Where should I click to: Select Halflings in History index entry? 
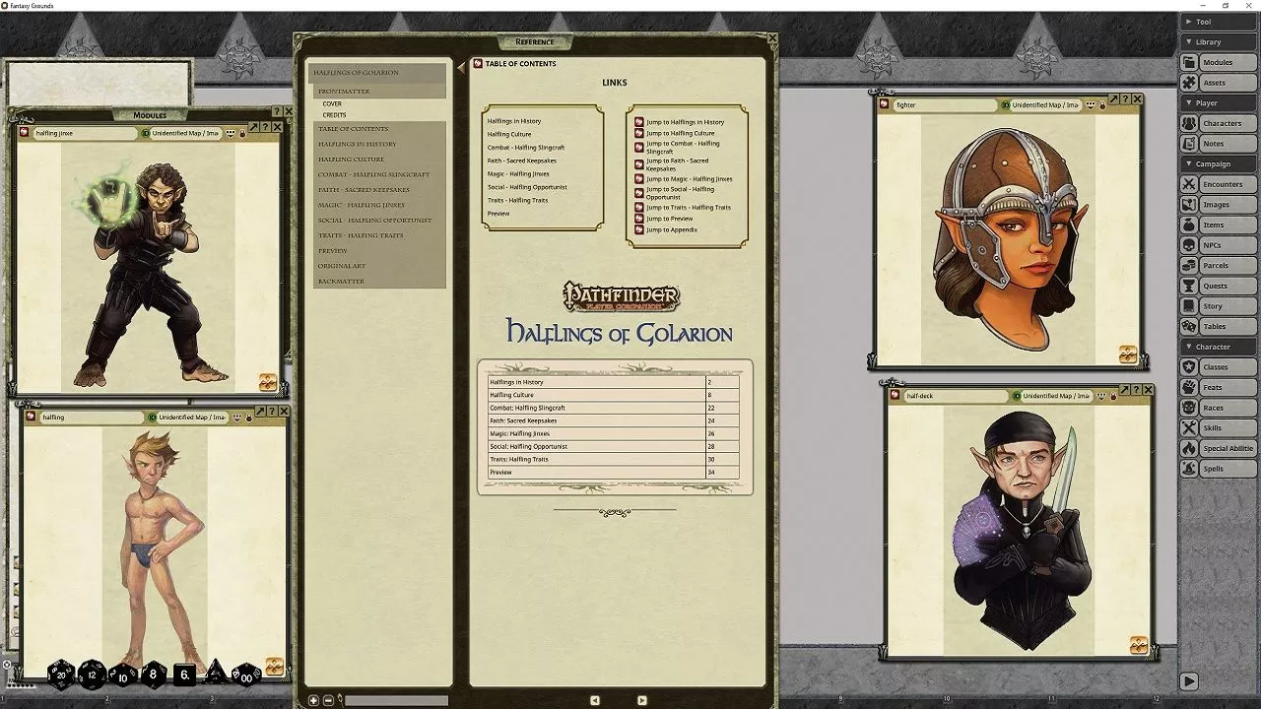coord(379,144)
